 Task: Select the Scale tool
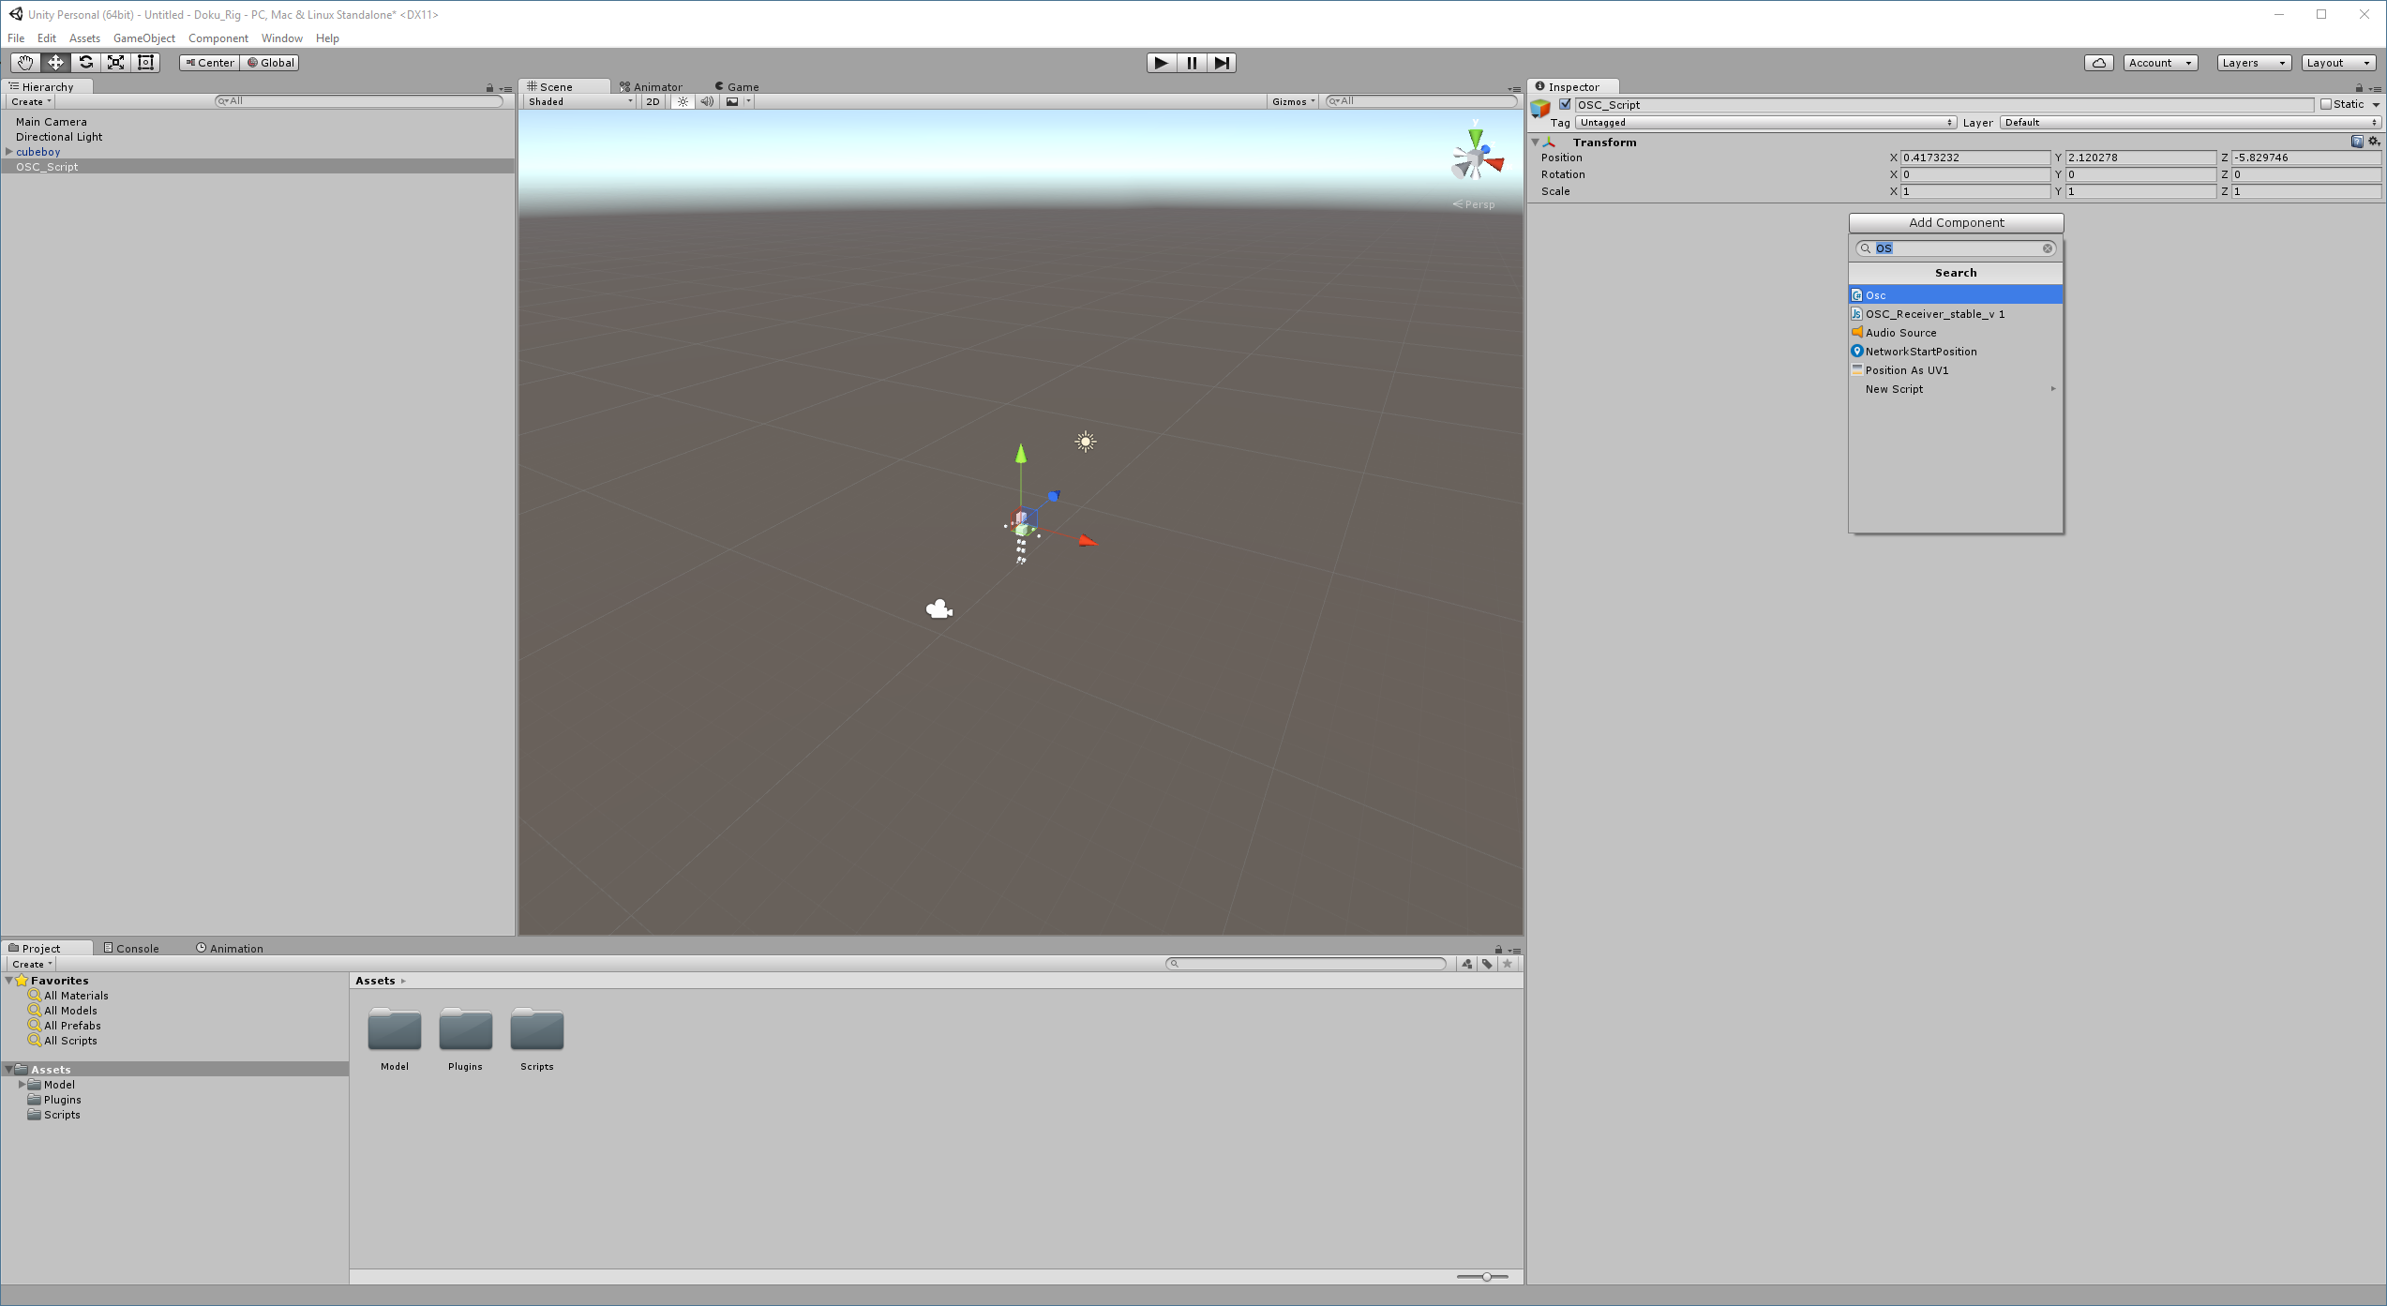(115, 63)
